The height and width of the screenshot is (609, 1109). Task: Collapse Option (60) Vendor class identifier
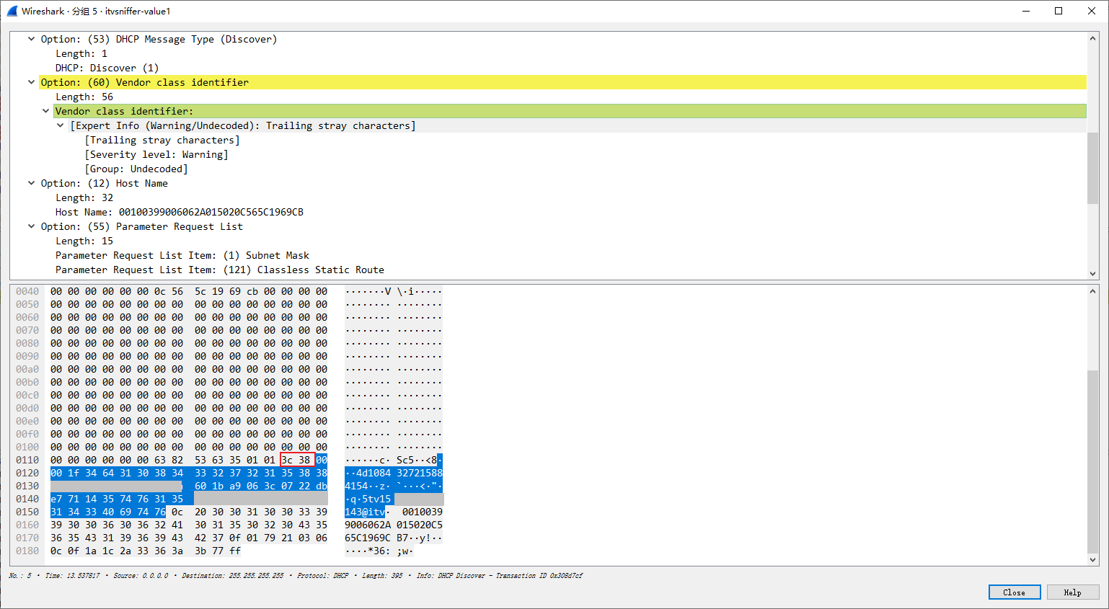pyautogui.click(x=31, y=82)
